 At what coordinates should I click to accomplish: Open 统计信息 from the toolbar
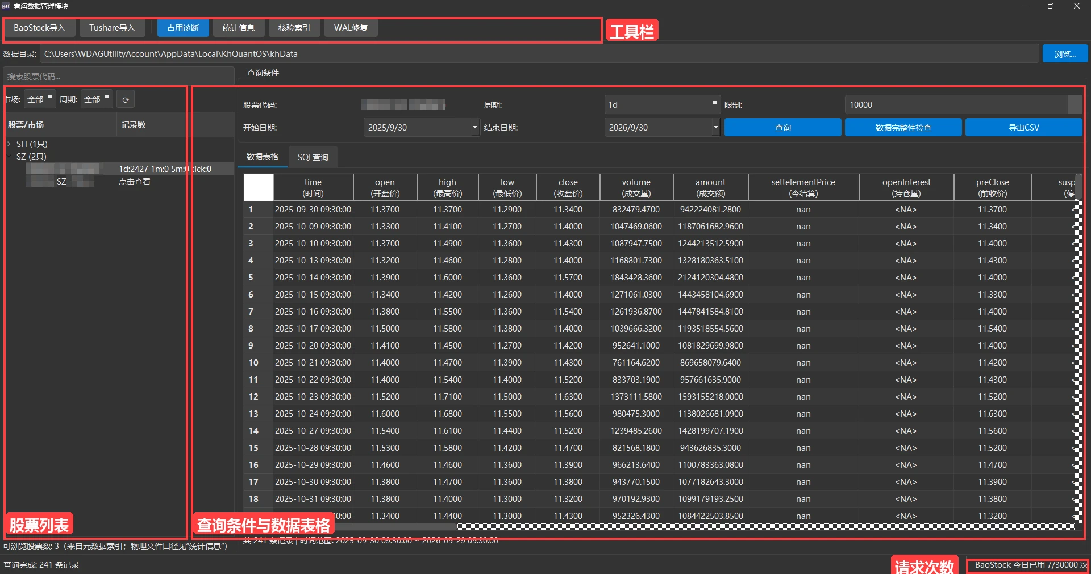(x=239, y=28)
